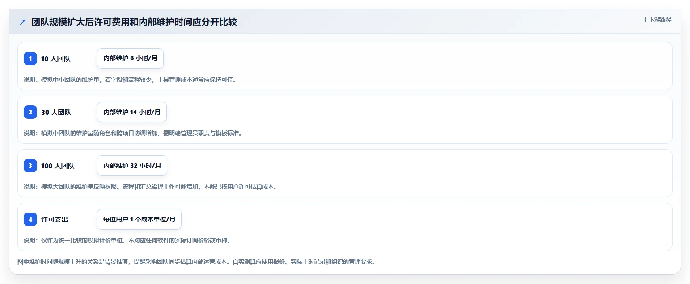
Task: Click the footer text starting 图中维护时间随规模上升
Action: (196, 262)
